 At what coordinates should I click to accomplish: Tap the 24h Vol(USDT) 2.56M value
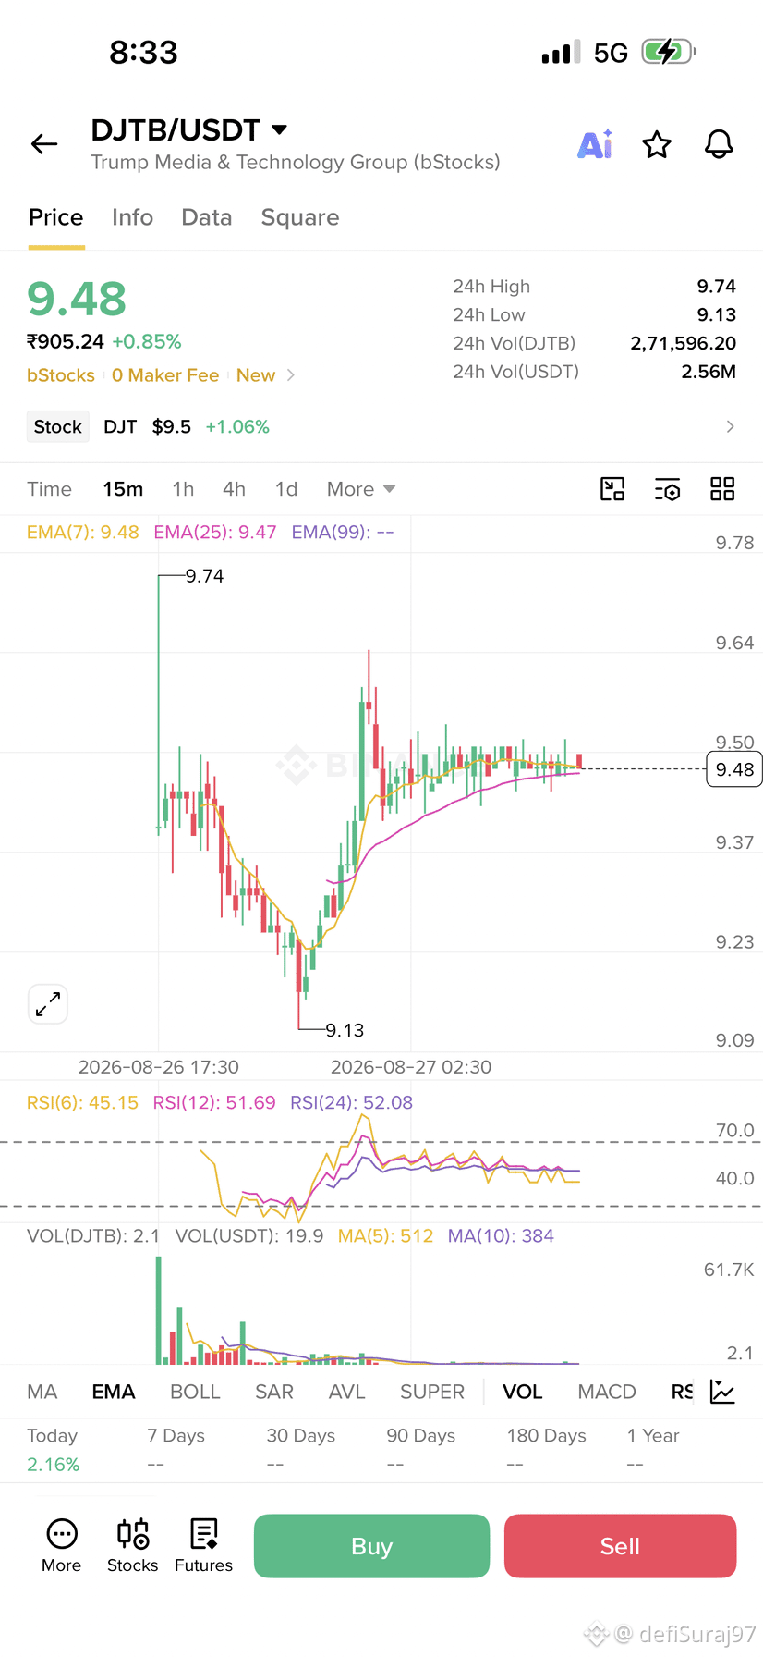pos(708,372)
